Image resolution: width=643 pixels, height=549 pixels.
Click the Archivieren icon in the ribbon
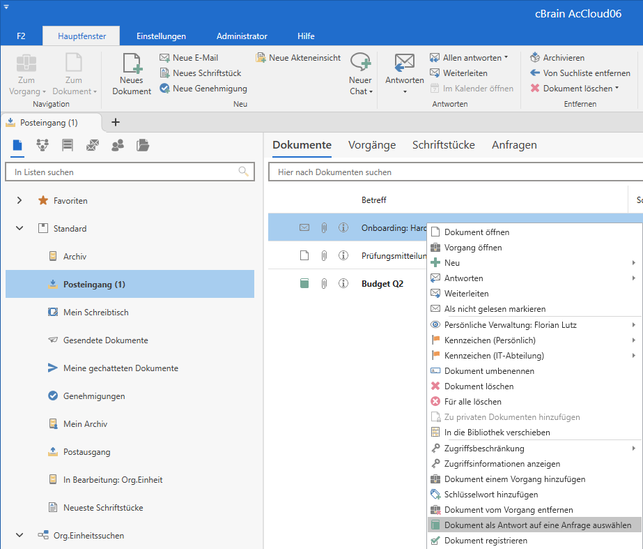pos(535,58)
